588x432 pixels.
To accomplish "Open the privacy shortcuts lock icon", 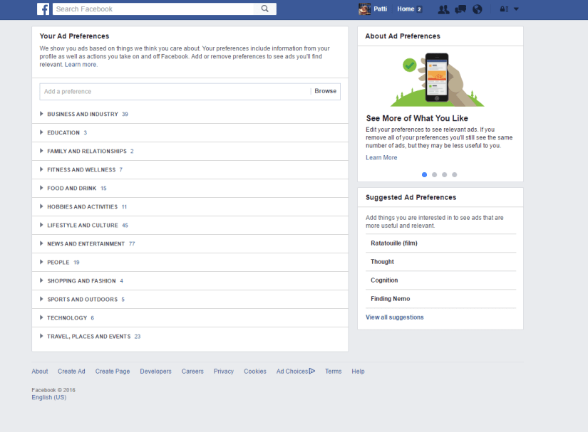I will [502, 9].
